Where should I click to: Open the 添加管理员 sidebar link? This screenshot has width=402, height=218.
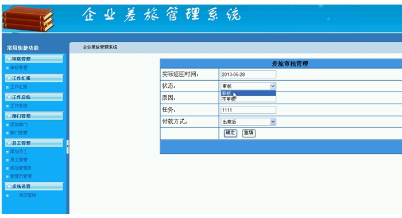(21, 168)
